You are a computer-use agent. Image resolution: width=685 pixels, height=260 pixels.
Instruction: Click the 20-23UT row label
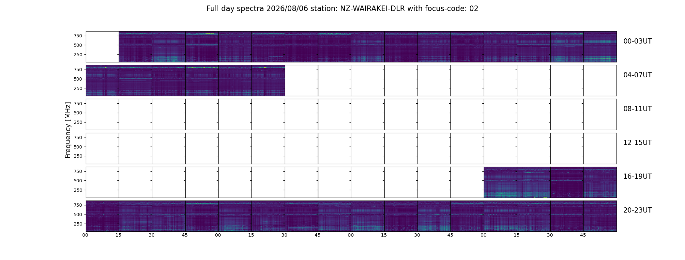637,210
